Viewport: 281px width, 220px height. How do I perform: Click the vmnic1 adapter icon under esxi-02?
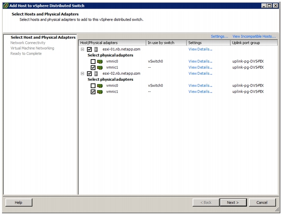[x=100, y=92]
